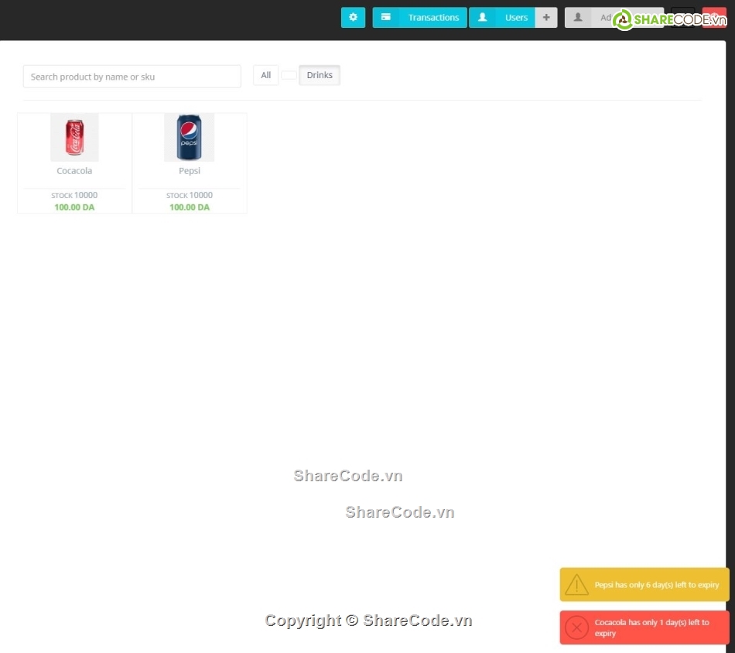Click the Cocacola product name
This screenshot has height=653, width=735.
(x=74, y=171)
